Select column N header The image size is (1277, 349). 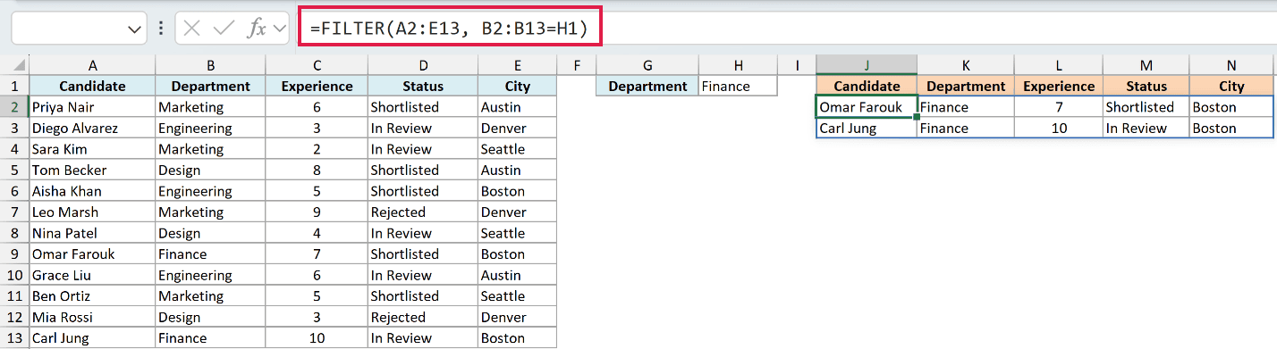(x=1231, y=65)
